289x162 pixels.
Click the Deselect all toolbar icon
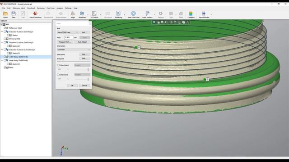[x=48, y=13]
